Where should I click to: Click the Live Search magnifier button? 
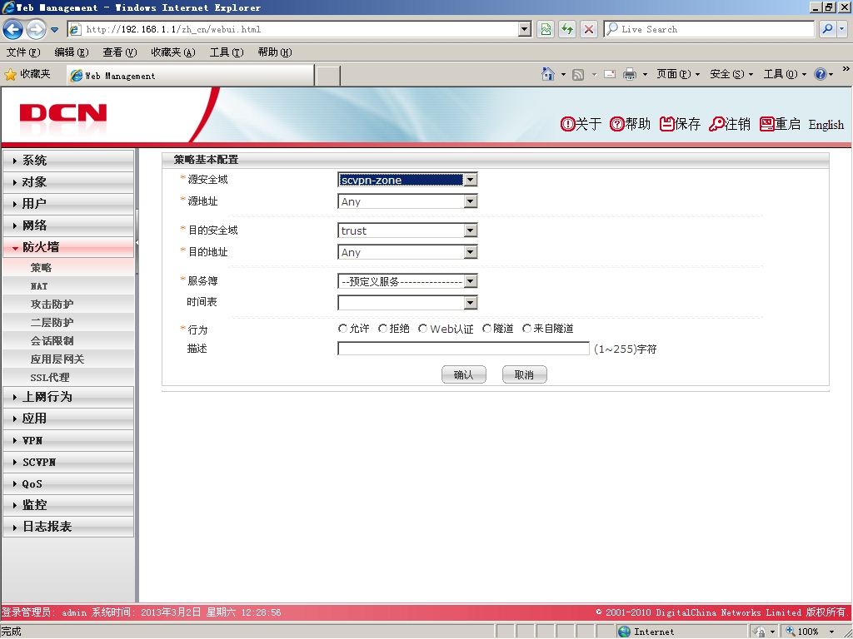tap(827, 29)
